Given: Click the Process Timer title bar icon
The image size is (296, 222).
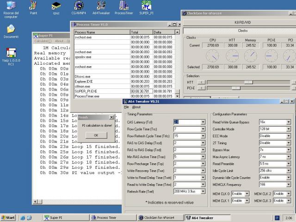Looking at the screenshot, I should [x=74, y=25].
